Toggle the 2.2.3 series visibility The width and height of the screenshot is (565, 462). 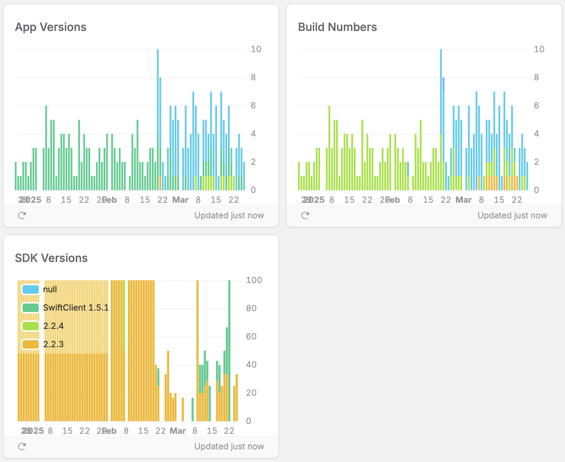[x=53, y=344]
